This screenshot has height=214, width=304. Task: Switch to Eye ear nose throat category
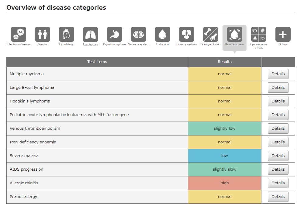click(259, 34)
